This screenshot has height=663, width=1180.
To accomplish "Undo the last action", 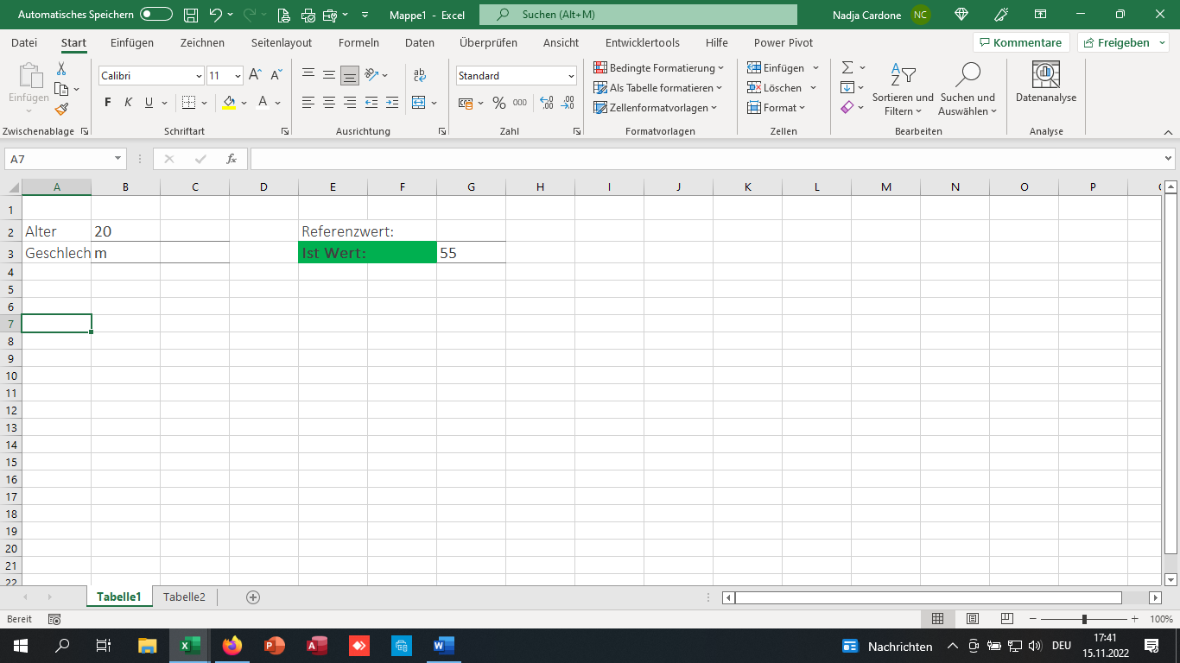I will (x=216, y=15).
